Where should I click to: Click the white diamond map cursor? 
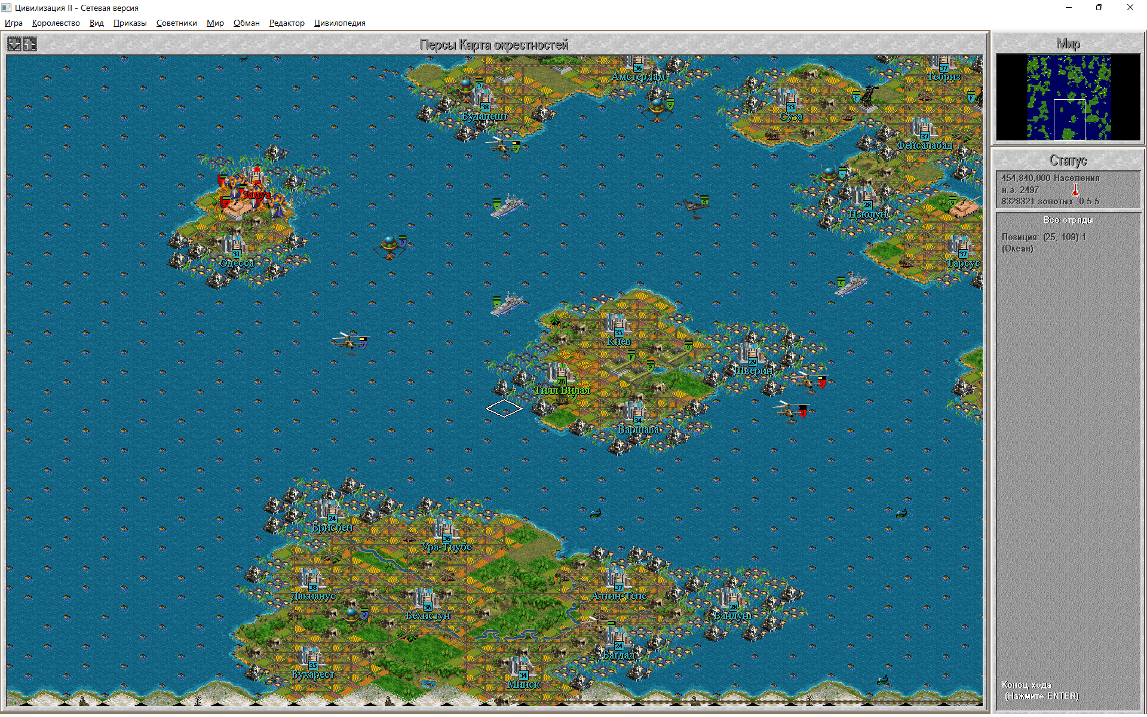pyautogui.click(x=504, y=409)
